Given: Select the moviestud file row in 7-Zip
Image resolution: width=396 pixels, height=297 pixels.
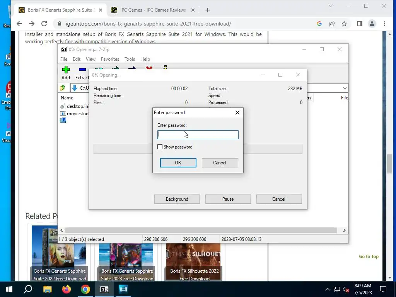Looking at the screenshot, I should pyautogui.click(x=75, y=114).
